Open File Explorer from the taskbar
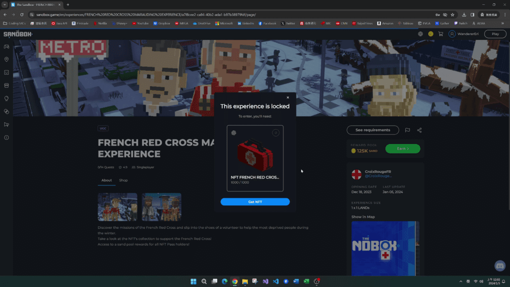510x287 pixels. point(245,282)
